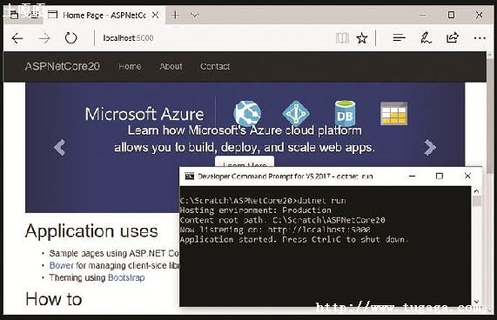Minimize the Developer Command Prompt window
497x320 pixels.
click(x=412, y=176)
